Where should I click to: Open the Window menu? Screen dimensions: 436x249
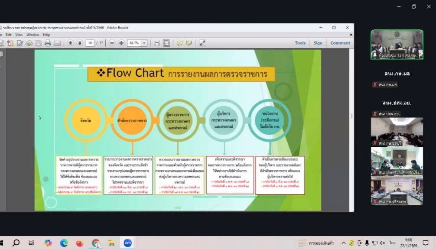click(33, 35)
